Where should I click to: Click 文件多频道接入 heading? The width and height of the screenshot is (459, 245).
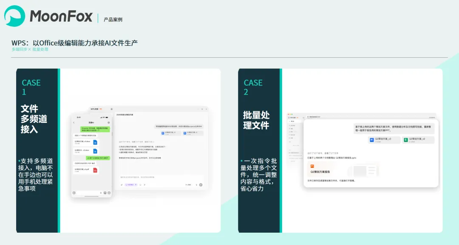(x=34, y=119)
